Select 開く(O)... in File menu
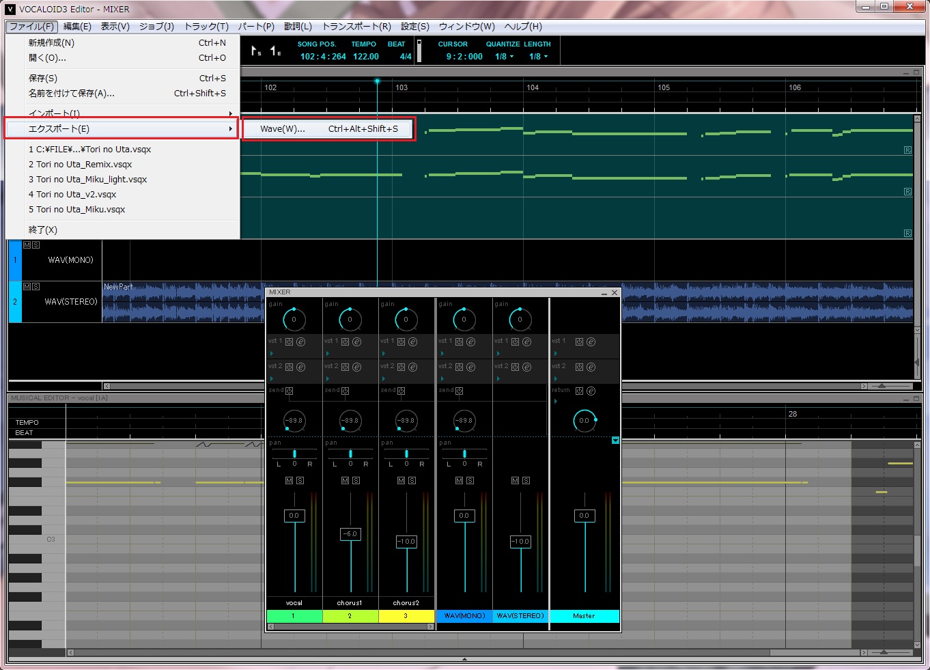This screenshot has width=930, height=670. (x=123, y=58)
